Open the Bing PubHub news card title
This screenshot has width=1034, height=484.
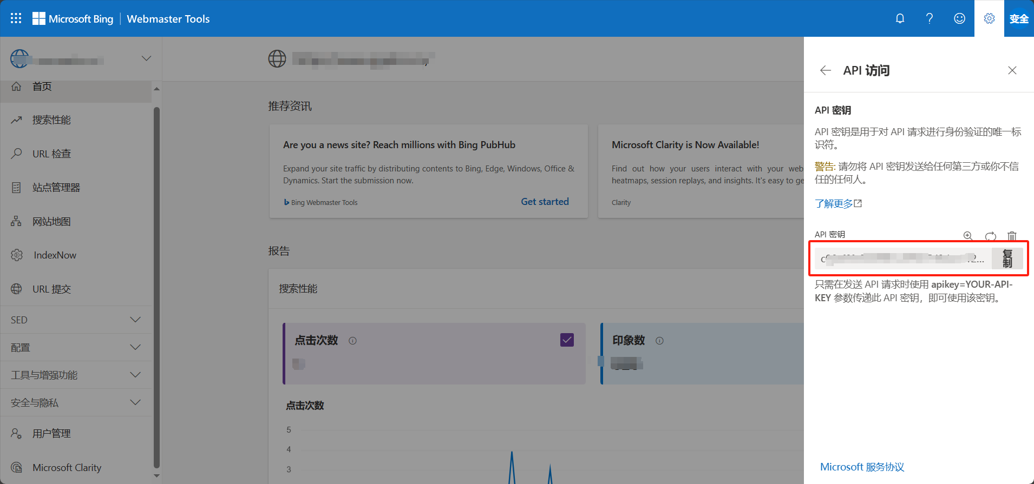click(x=399, y=145)
